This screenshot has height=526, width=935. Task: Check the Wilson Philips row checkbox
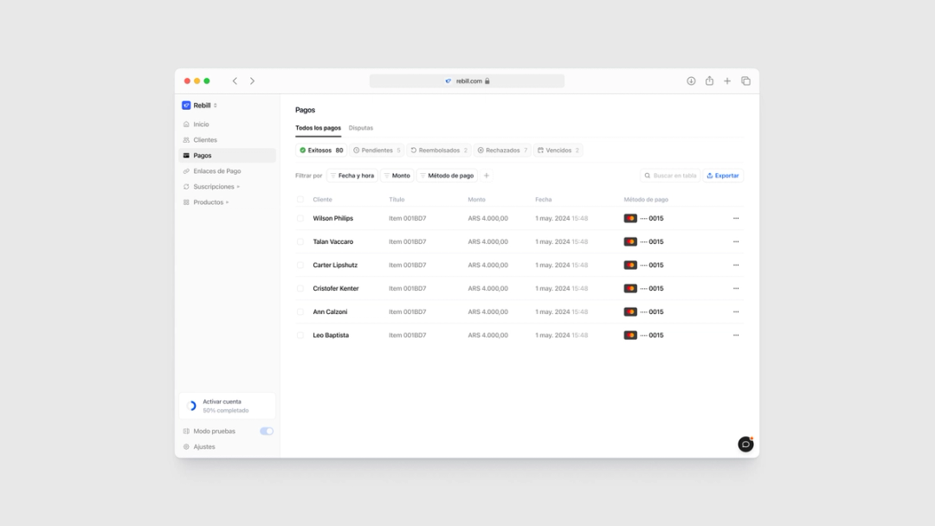click(300, 219)
